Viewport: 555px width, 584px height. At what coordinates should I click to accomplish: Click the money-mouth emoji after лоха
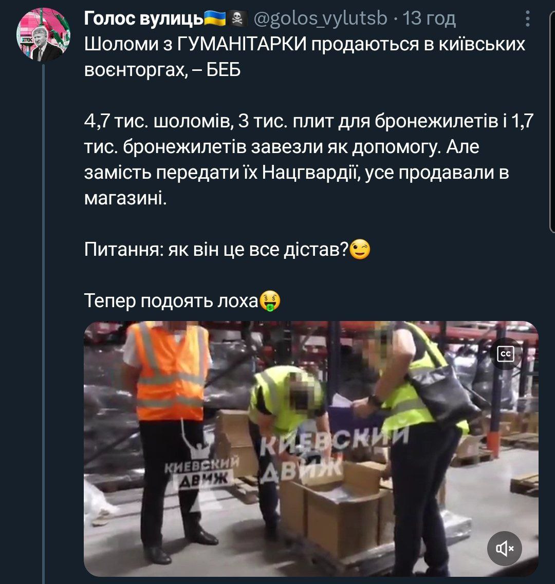tap(269, 301)
